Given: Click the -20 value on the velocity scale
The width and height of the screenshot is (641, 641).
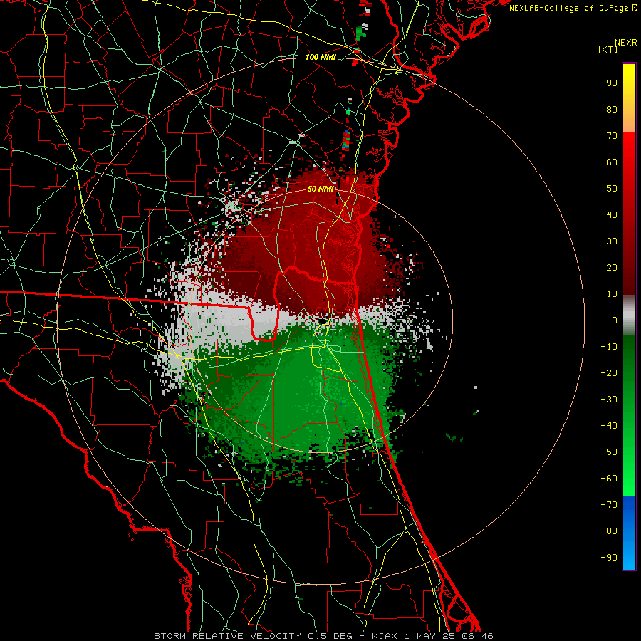Looking at the screenshot, I should coord(609,373).
